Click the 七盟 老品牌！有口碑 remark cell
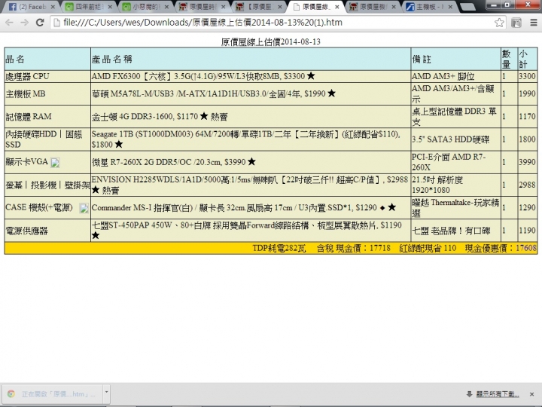This screenshot has width=542, height=407. tap(455, 231)
